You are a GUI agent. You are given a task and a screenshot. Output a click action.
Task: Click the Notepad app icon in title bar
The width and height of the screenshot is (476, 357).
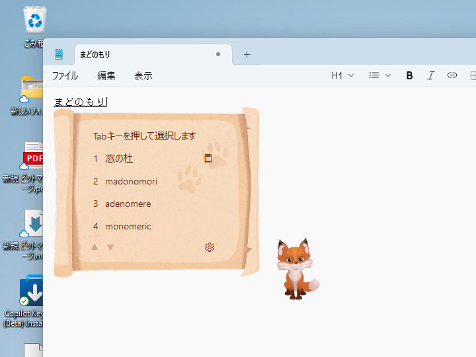[x=59, y=54]
